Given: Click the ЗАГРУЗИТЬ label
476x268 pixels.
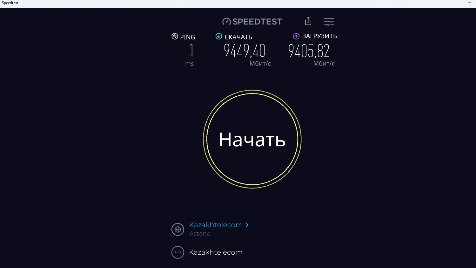Looking at the screenshot, I should [319, 36].
